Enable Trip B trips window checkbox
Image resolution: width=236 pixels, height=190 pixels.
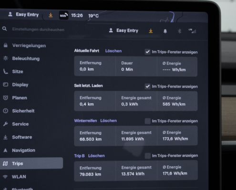point(148,156)
